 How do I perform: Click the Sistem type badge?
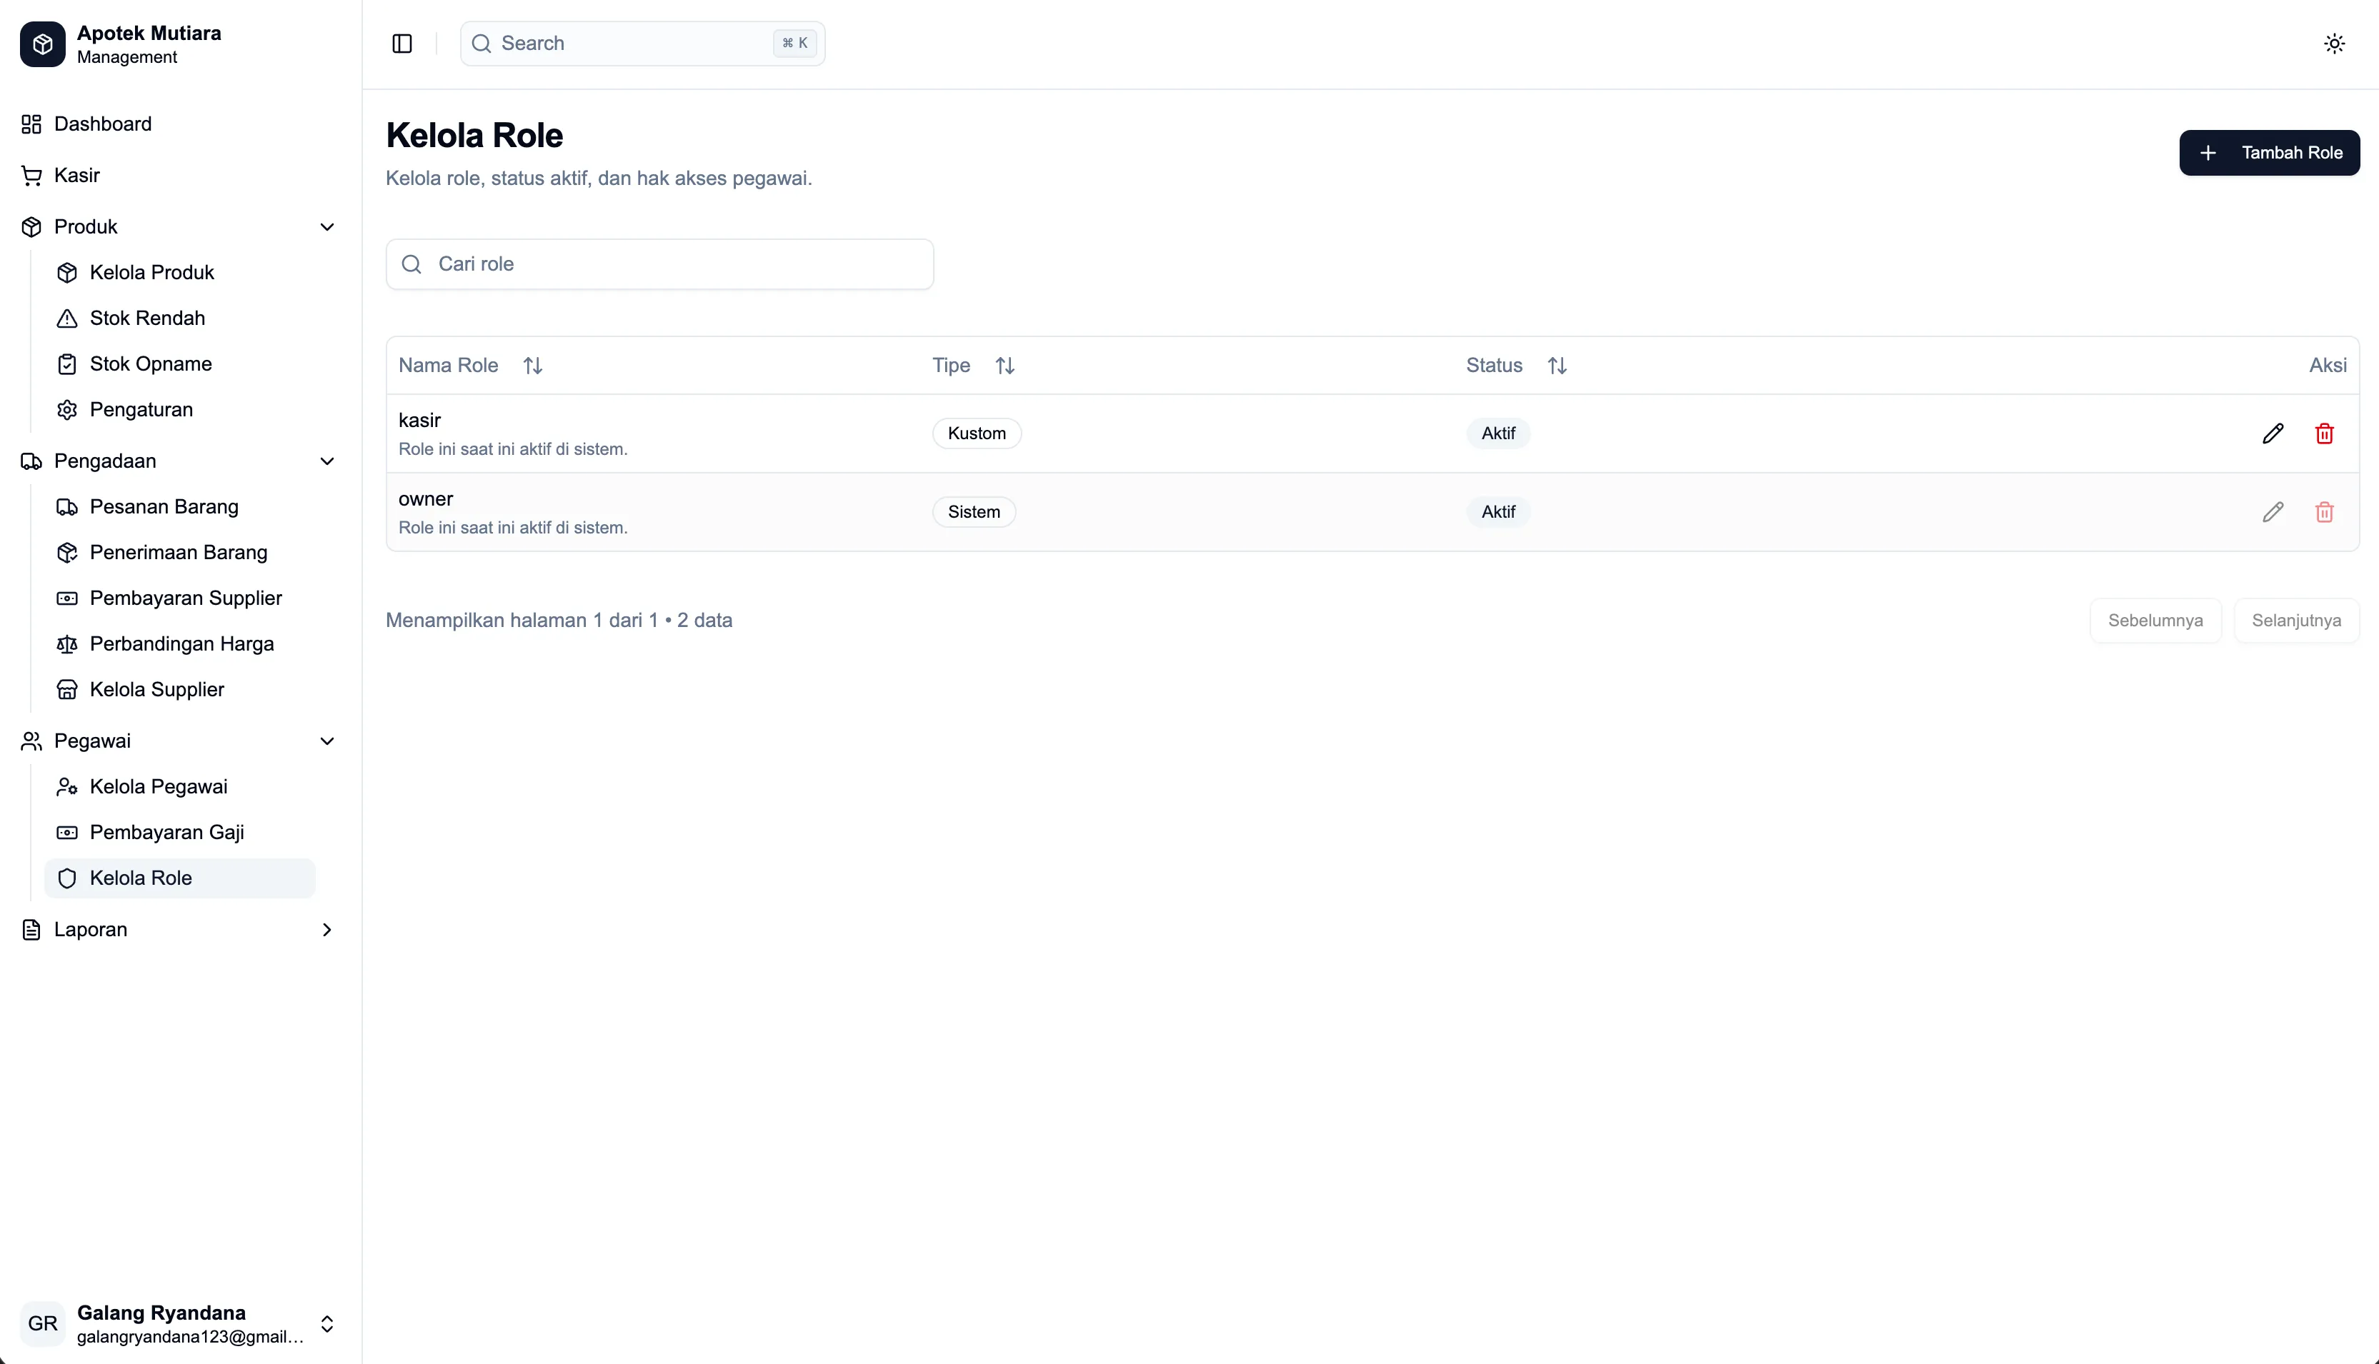pyautogui.click(x=974, y=513)
